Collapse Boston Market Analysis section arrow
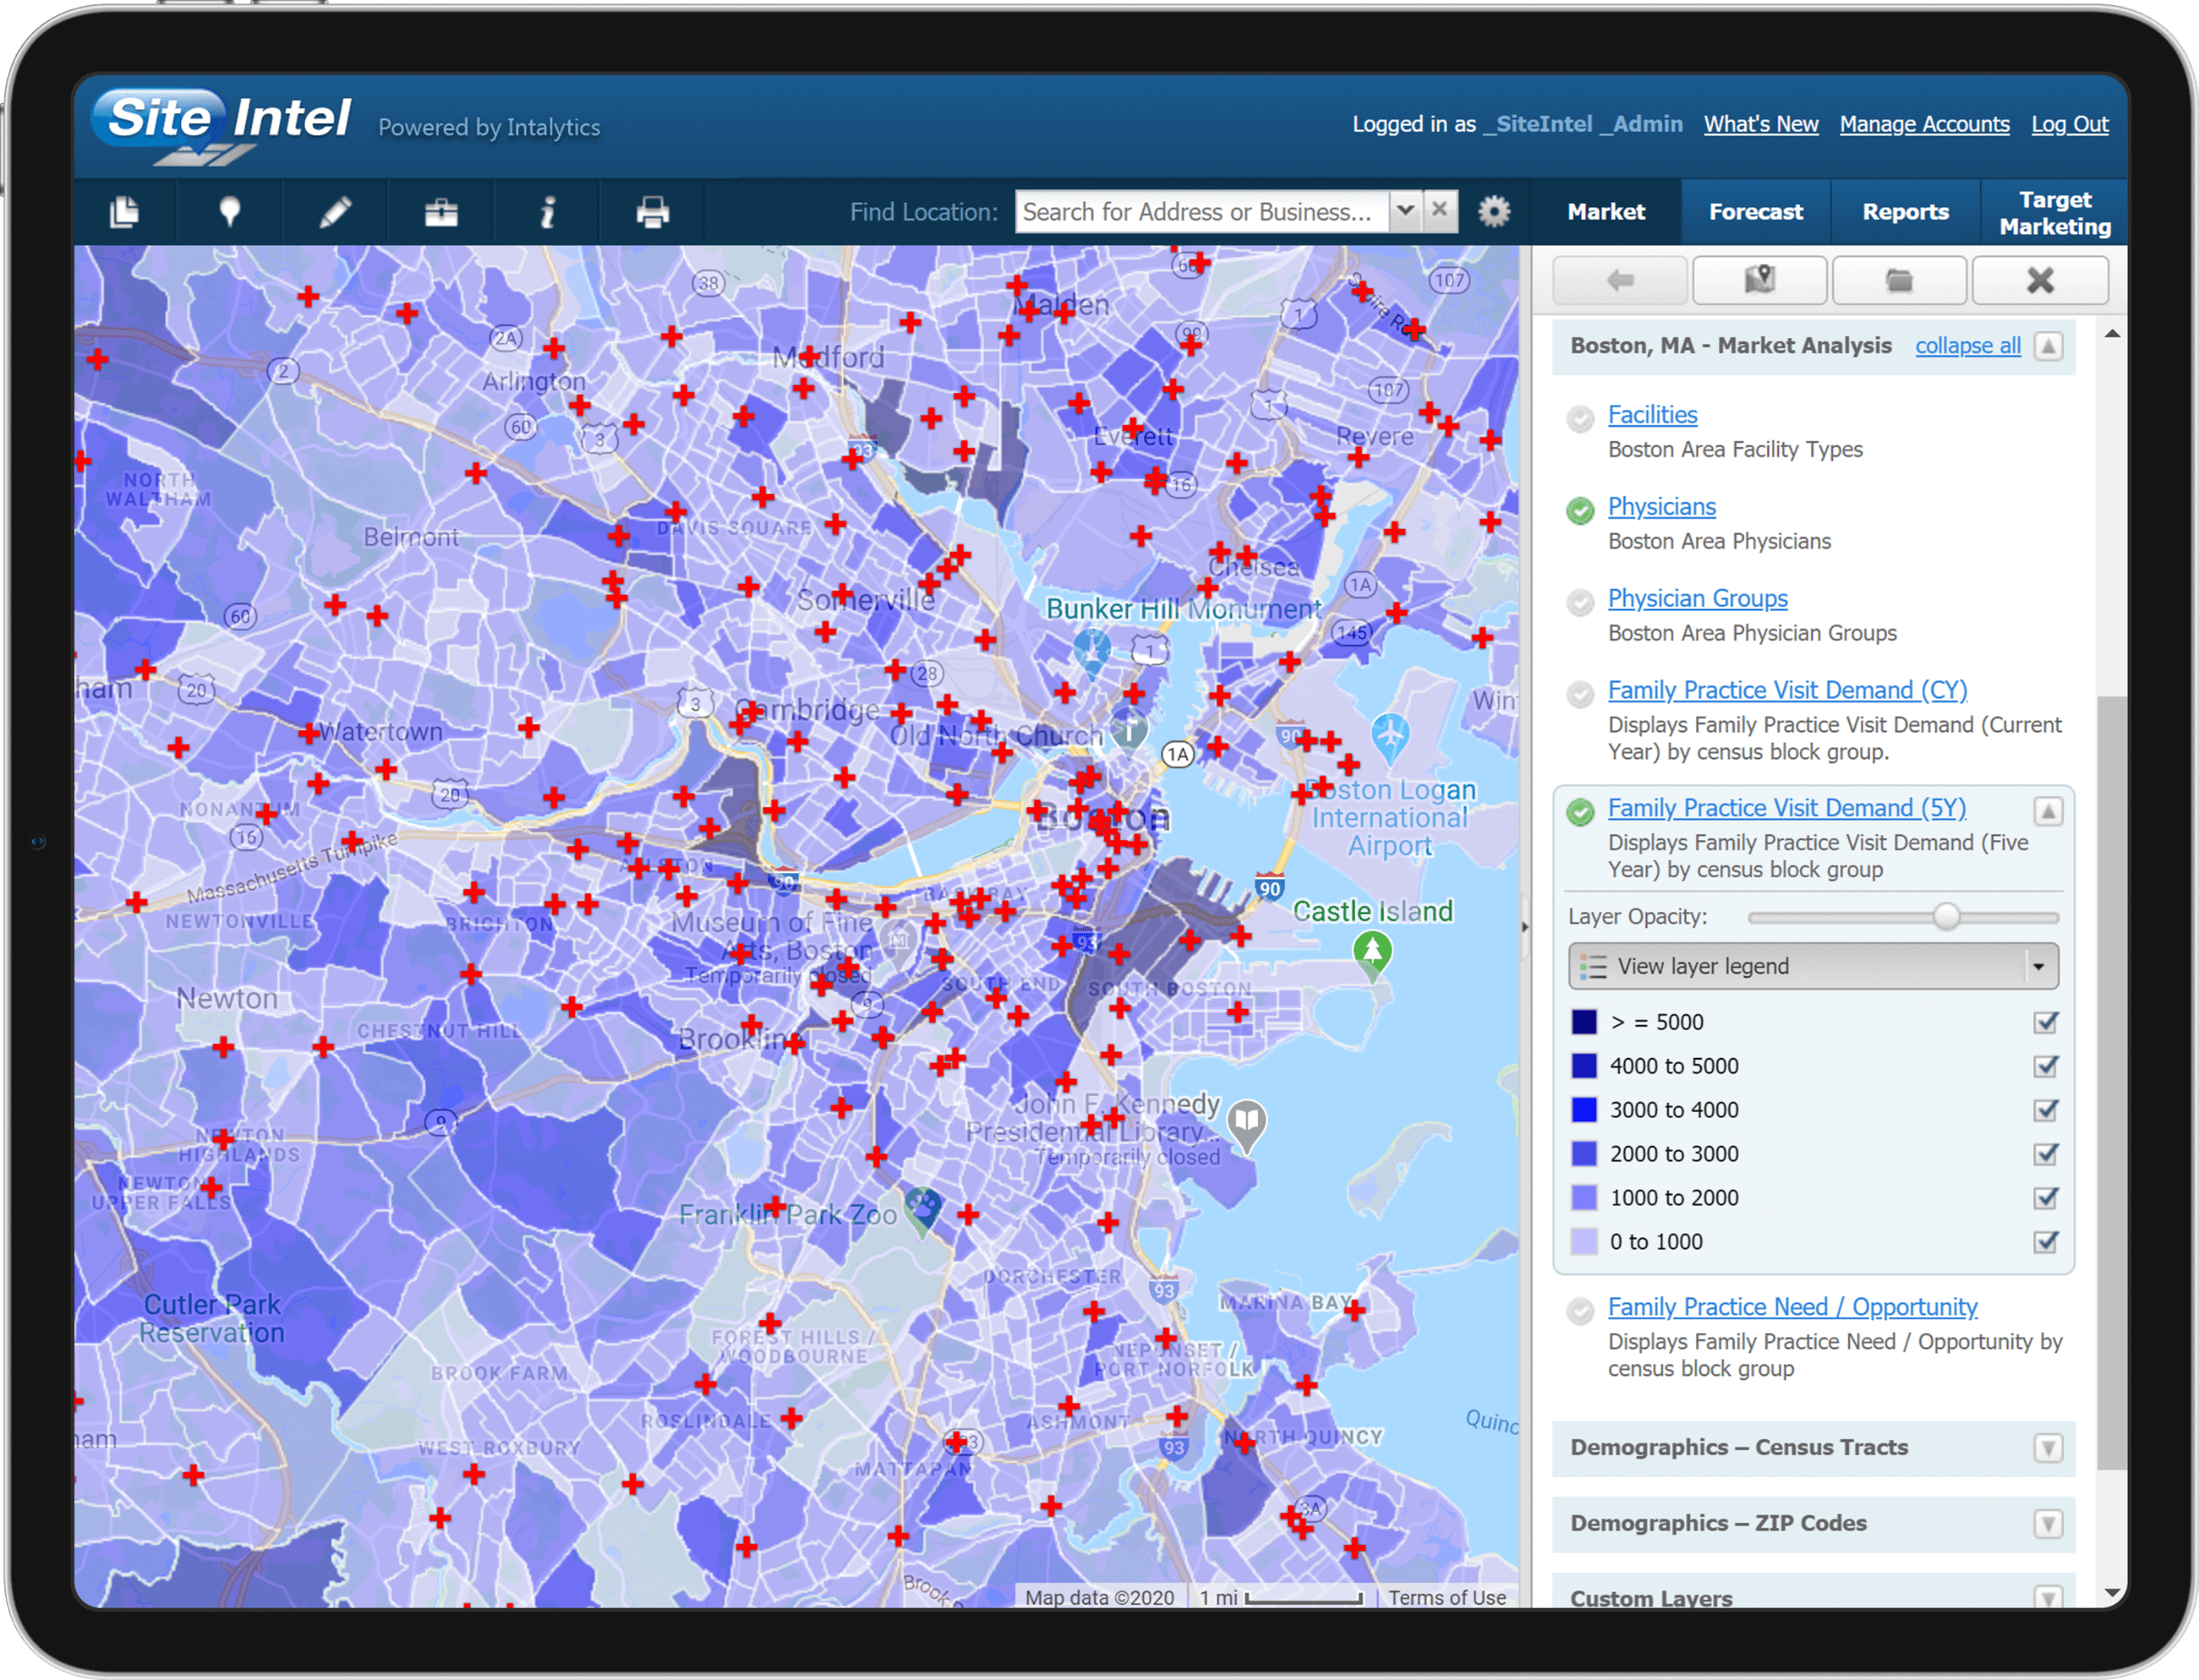The height and width of the screenshot is (1680, 2199). click(x=2048, y=346)
